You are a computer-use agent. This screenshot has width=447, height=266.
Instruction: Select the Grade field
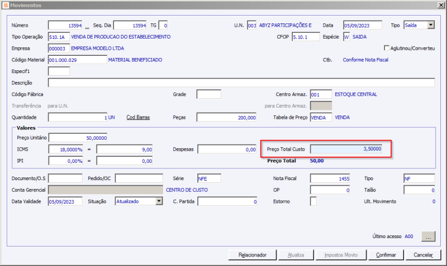[x=209, y=94]
